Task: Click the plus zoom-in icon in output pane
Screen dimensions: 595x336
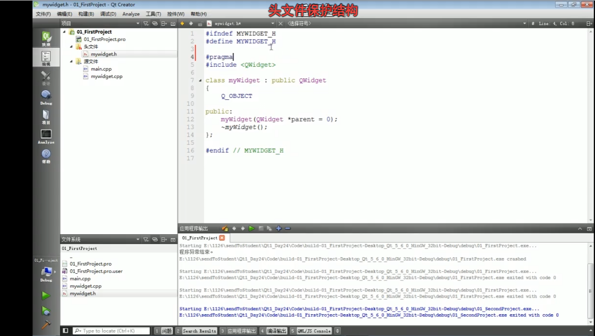Action: point(279,228)
